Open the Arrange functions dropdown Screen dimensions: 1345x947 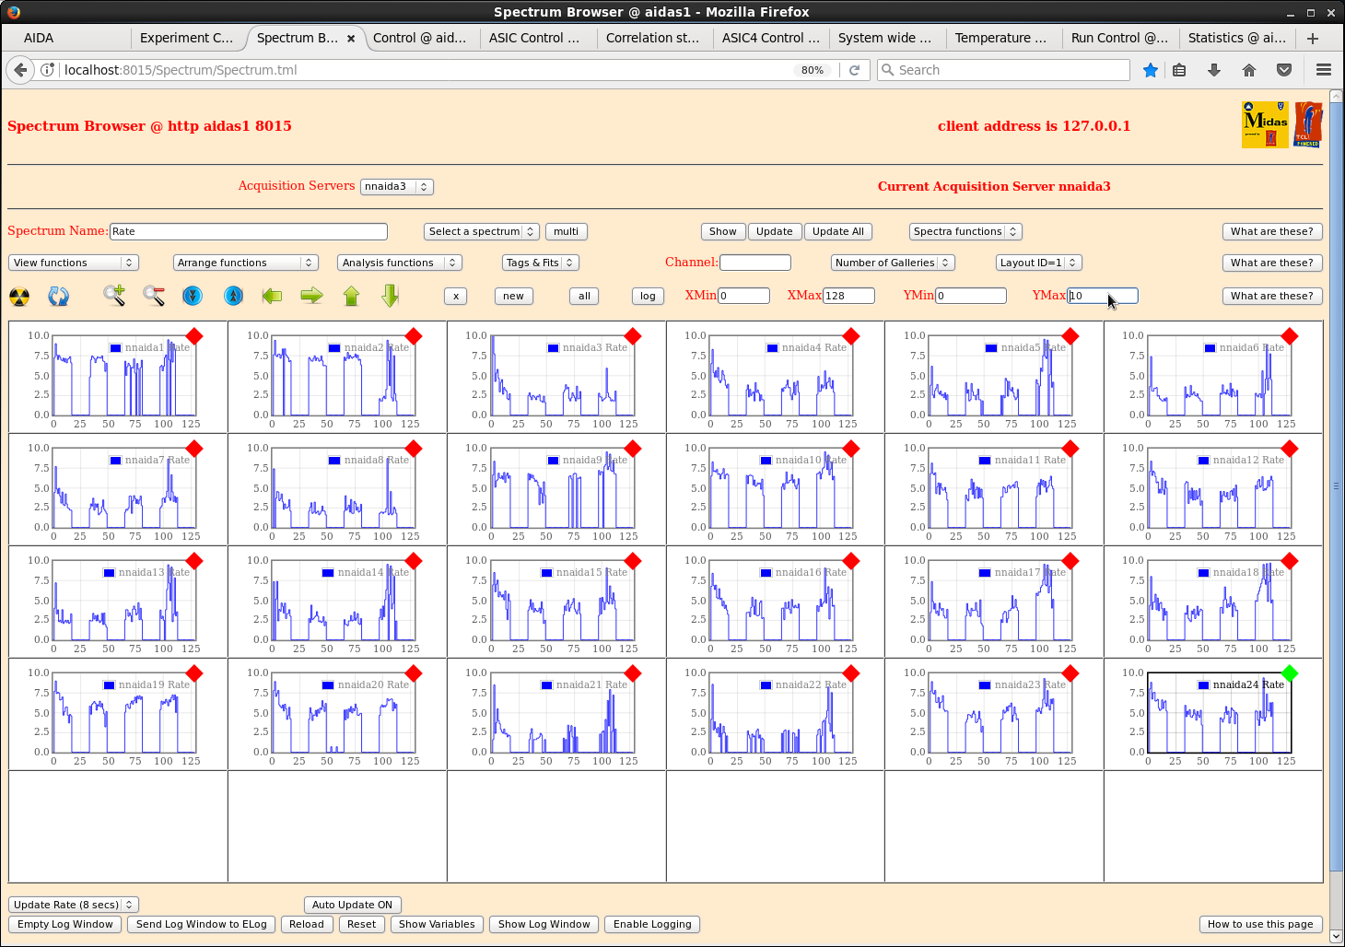click(245, 263)
